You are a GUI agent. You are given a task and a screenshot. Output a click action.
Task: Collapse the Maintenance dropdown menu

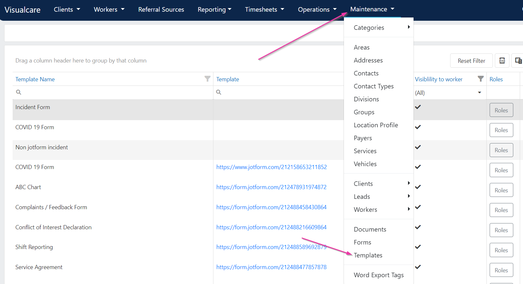372,9
